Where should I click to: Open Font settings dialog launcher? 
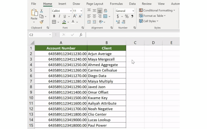(83, 28)
